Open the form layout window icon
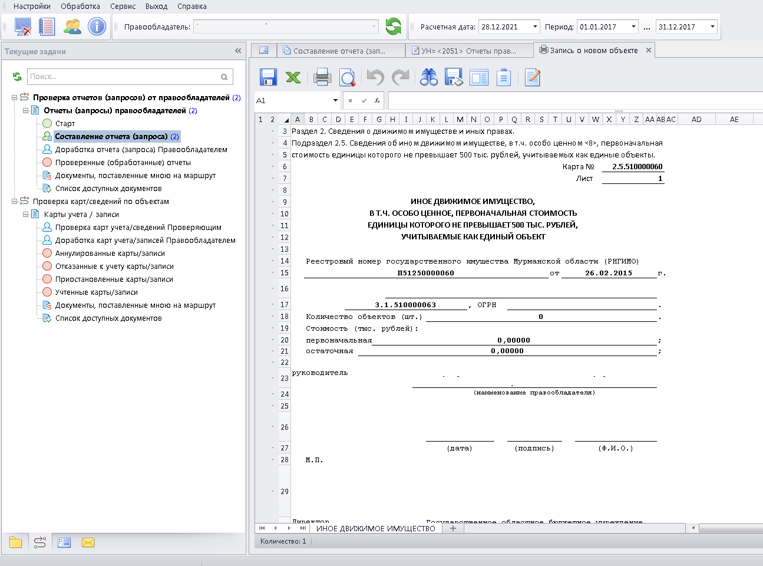The width and height of the screenshot is (763, 566). click(479, 77)
